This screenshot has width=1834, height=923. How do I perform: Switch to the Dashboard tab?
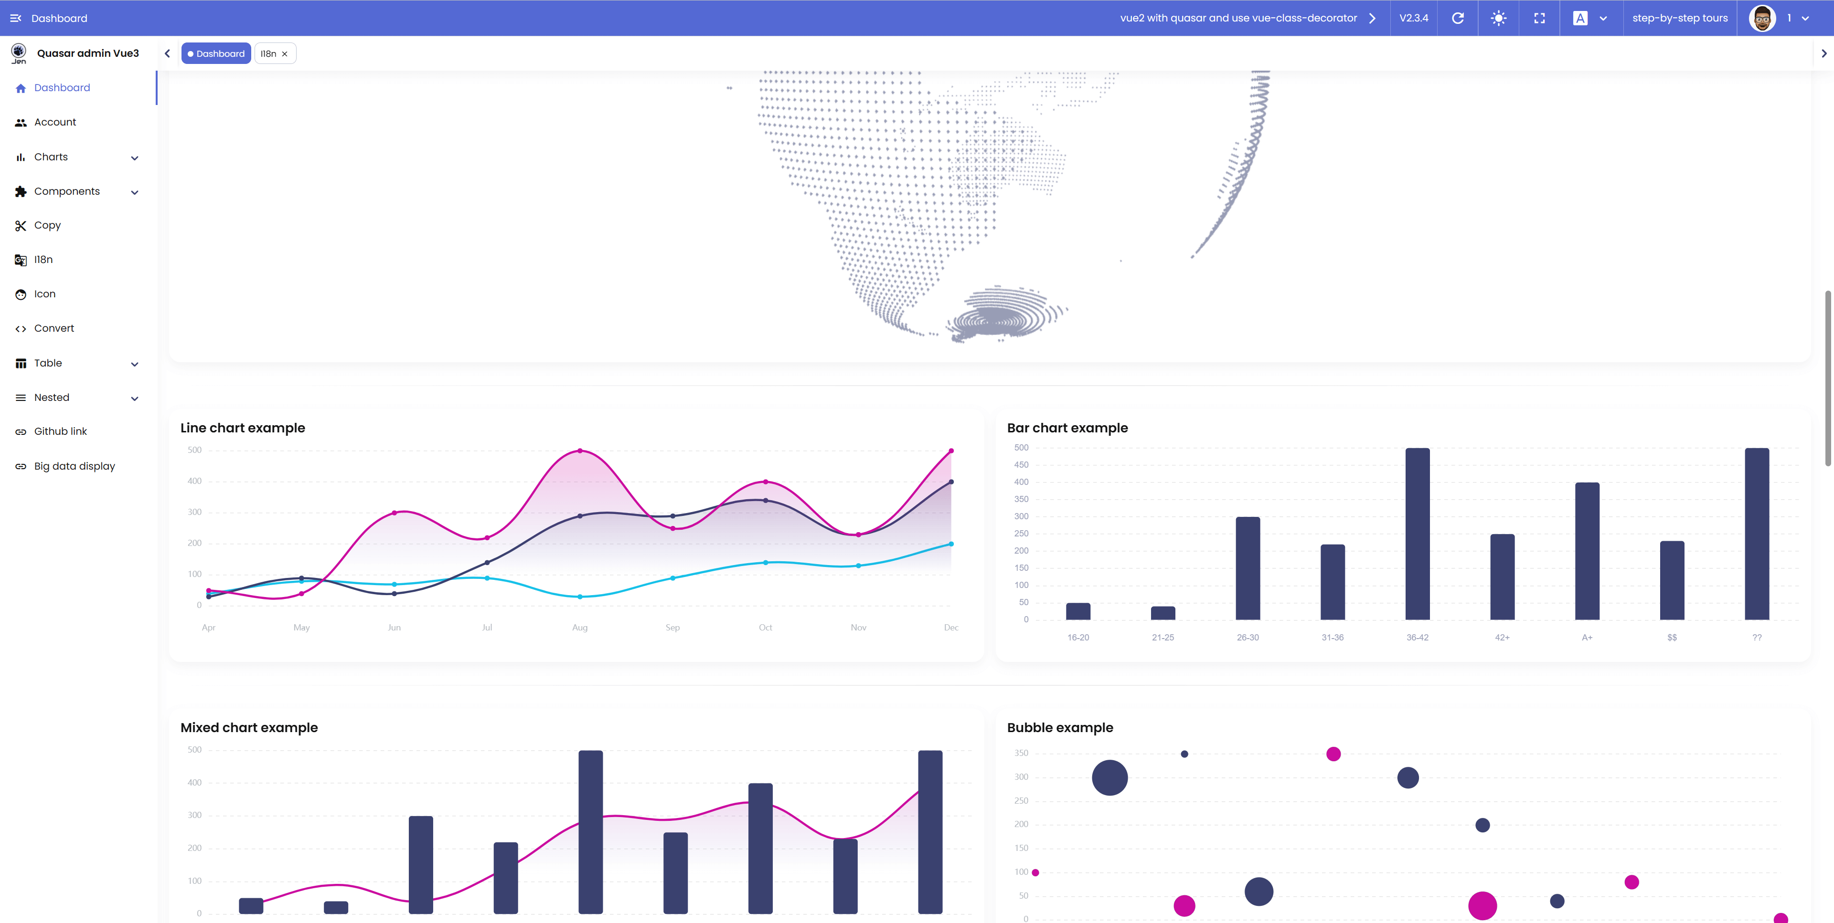(x=216, y=53)
